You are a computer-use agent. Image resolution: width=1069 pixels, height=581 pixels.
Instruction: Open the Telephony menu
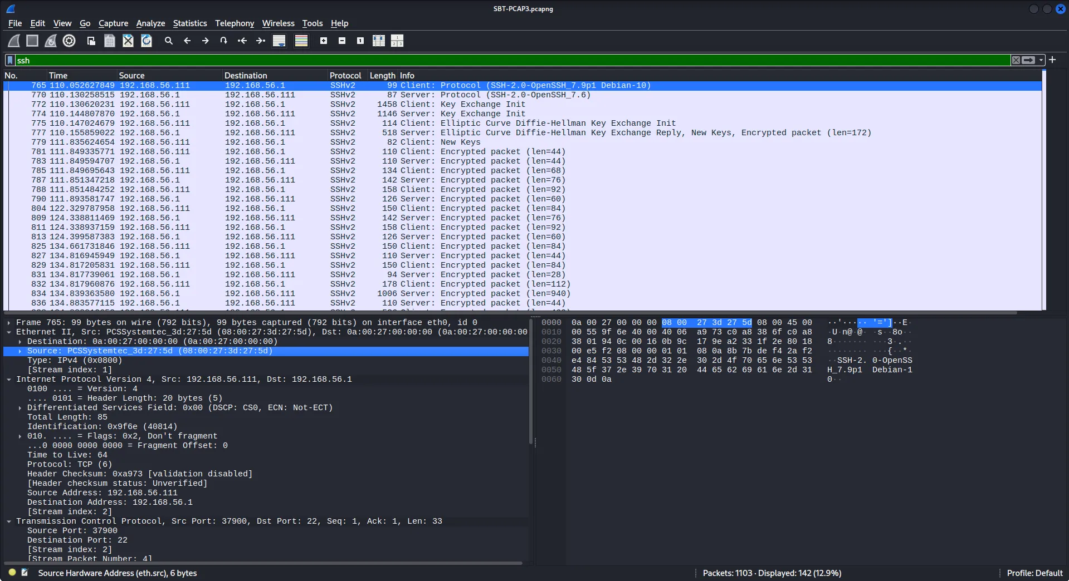[235, 23]
